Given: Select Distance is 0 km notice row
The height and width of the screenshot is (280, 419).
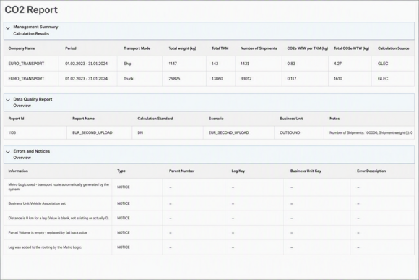Looking at the screenshot, I should 209,219.
